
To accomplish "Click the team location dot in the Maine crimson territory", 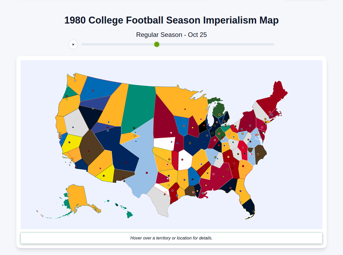I will pyautogui.click(x=270, y=112).
